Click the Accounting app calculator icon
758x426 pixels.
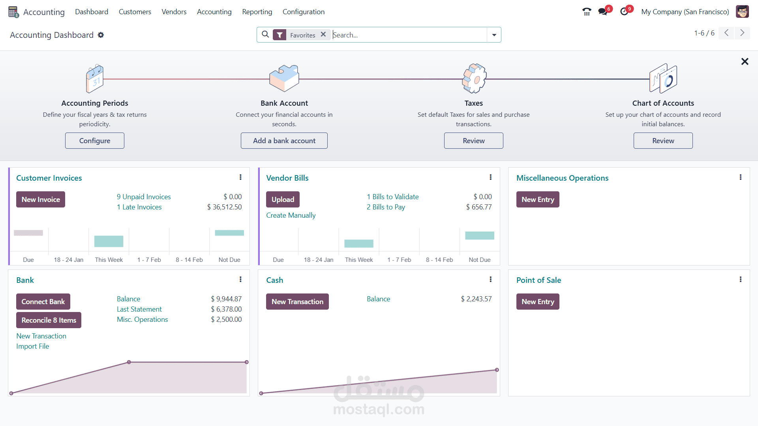point(13,12)
